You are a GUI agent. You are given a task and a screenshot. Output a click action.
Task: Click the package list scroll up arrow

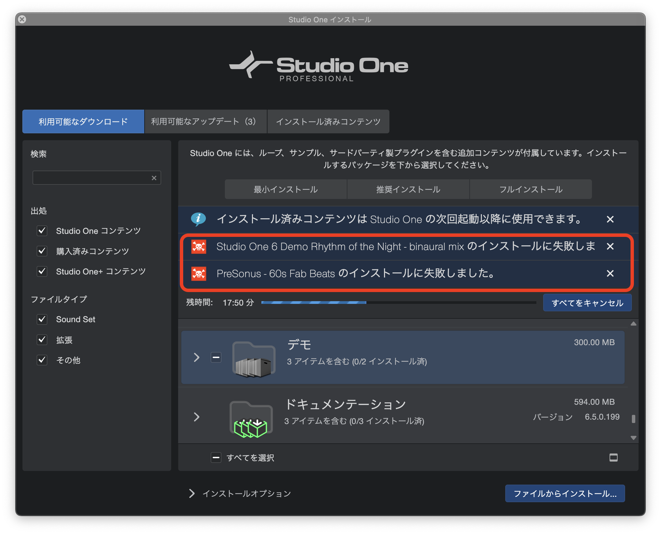coord(633,324)
